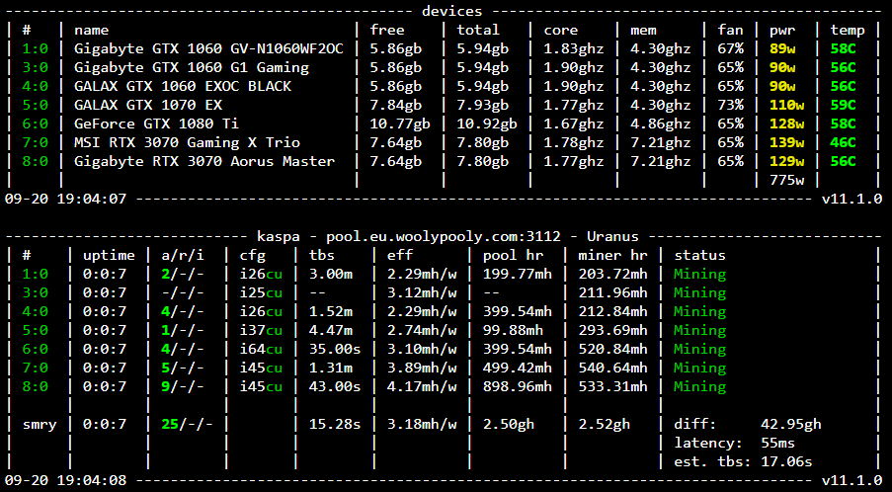Click GALAX GTX 1060 EXOC BLACK device name

[183, 87]
